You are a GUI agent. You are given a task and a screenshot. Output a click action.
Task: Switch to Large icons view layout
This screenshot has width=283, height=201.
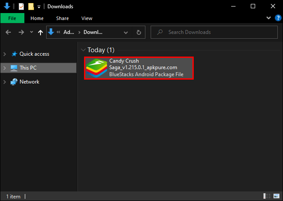click(x=276, y=197)
